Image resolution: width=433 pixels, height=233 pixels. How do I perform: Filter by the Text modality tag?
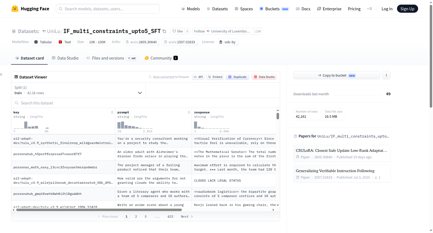click(65, 42)
